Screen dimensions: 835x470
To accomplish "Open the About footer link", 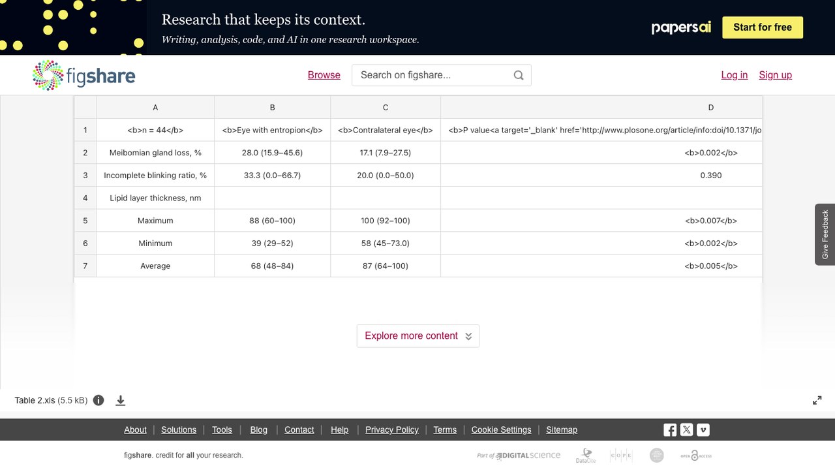I will coord(135,430).
